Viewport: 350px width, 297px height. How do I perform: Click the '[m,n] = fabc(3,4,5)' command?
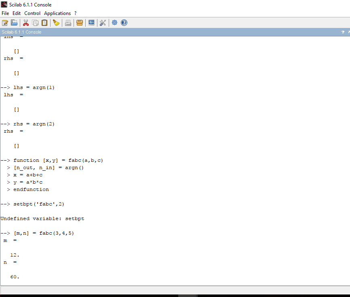[44, 233]
